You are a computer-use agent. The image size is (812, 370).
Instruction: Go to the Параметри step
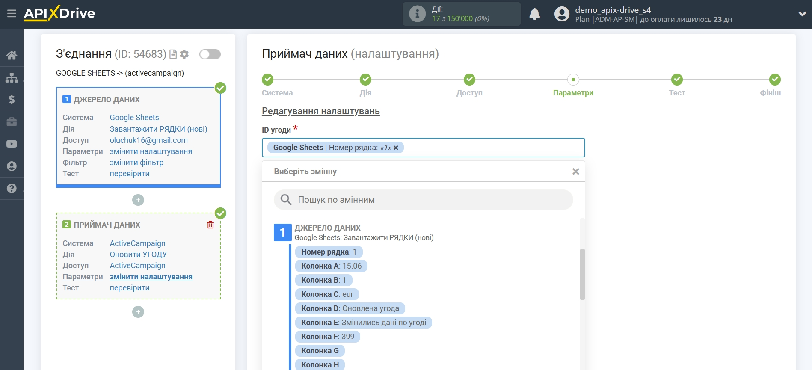(x=573, y=85)
